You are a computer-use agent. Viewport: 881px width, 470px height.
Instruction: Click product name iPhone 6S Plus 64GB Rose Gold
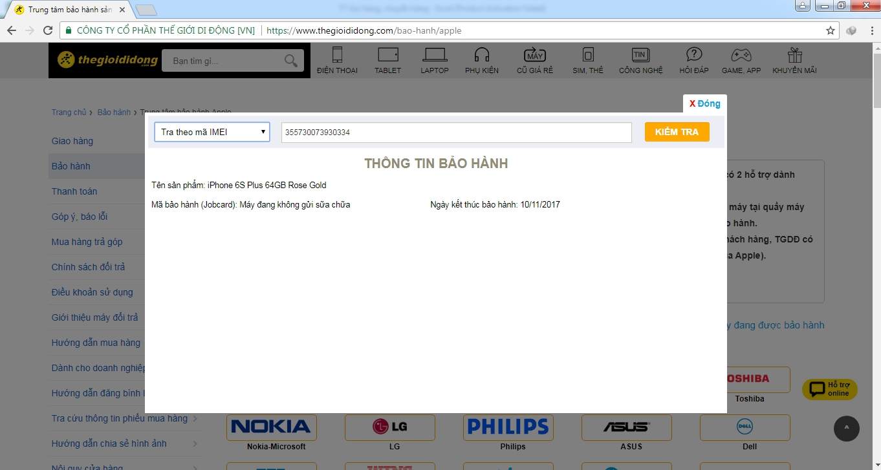pyautogui.click(x=267, y=186)
